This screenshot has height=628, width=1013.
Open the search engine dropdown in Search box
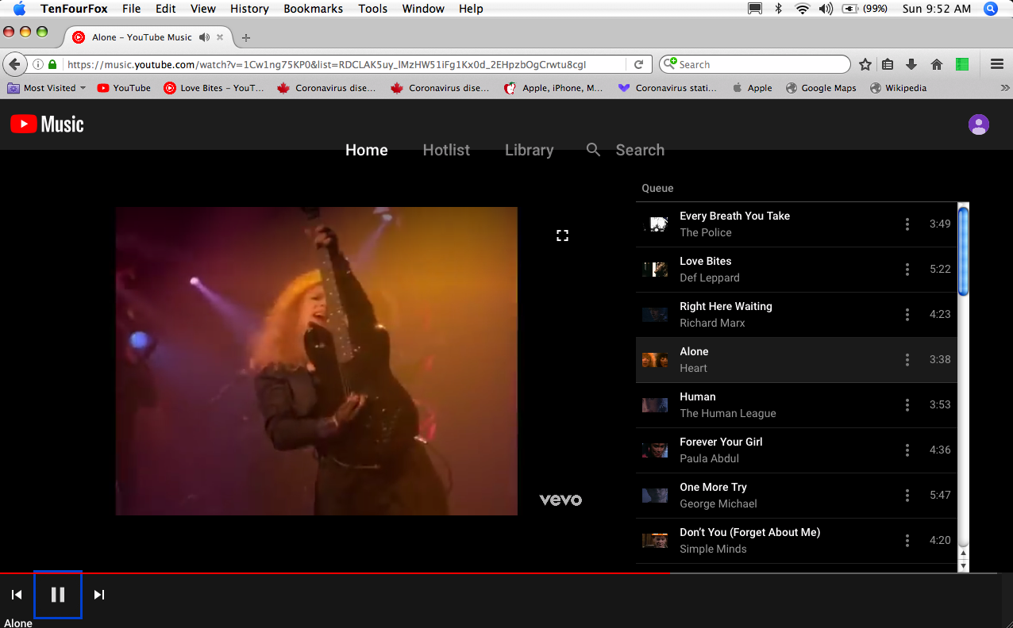pyautogui.click(x=670, y=64)
